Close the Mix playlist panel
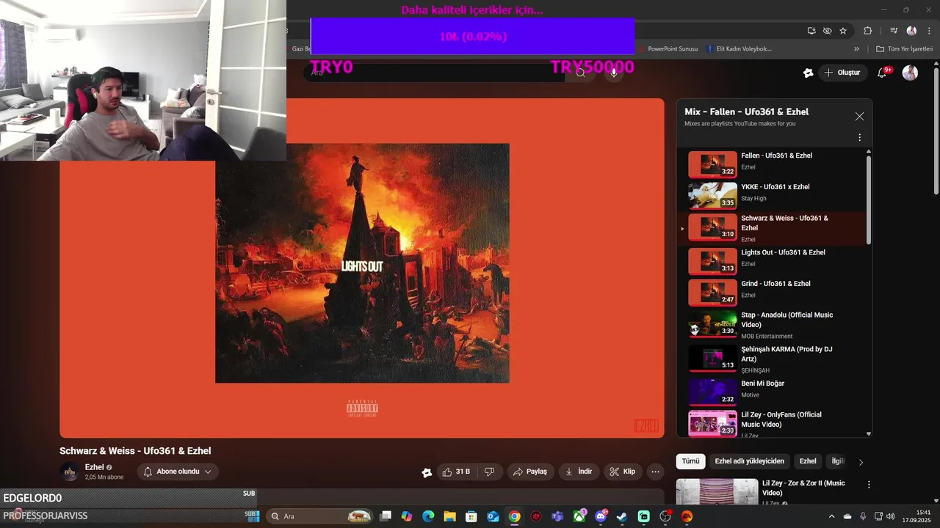Viewport: 940px width, 528px height. (x=859, y=117)
